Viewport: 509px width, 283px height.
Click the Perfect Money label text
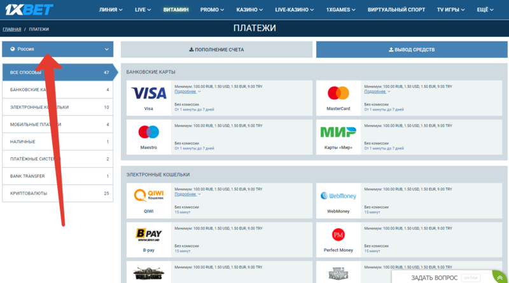tap(338, 250)
